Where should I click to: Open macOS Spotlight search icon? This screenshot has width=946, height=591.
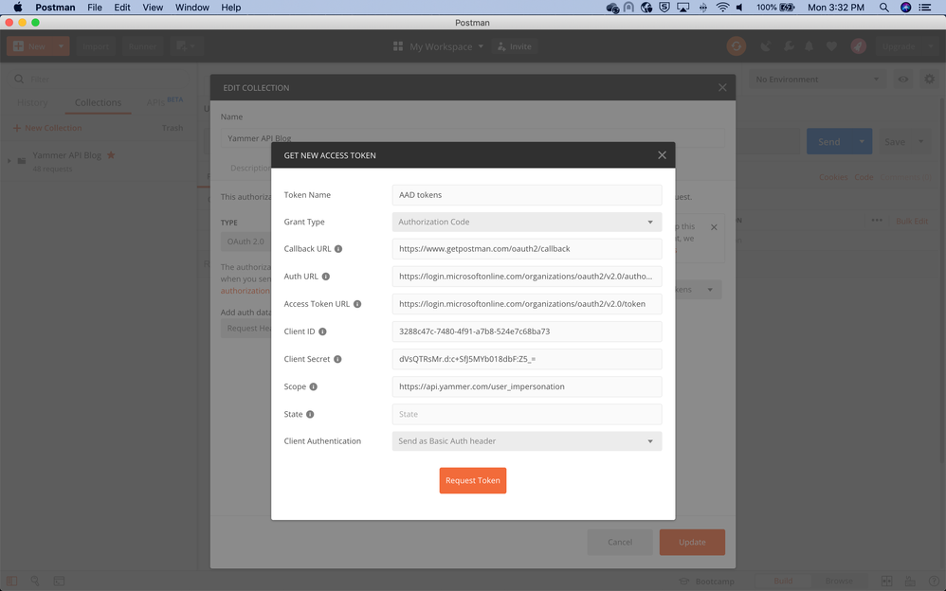pyautogui.click(x=883, y=8)
